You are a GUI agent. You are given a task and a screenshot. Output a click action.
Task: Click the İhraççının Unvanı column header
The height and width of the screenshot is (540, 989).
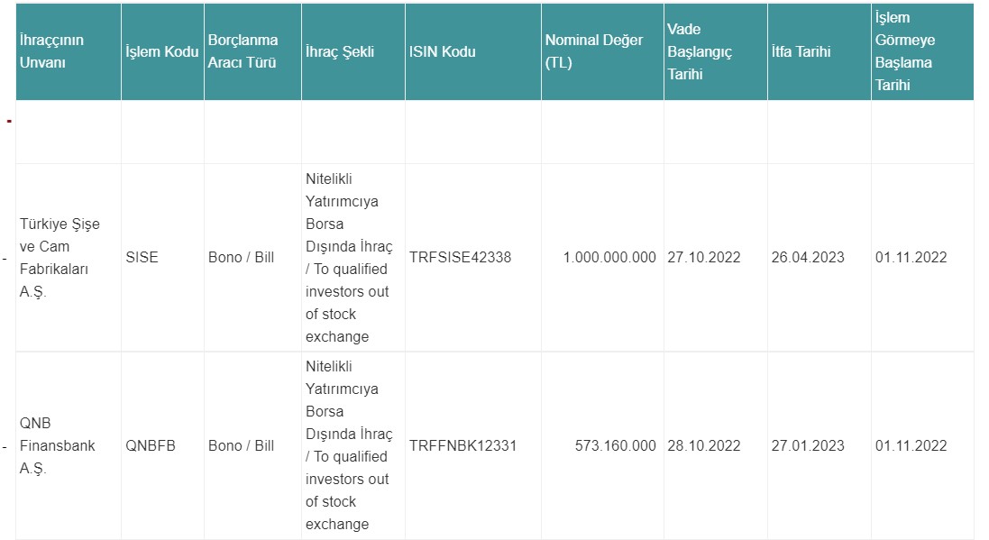(x=69, y=51)
